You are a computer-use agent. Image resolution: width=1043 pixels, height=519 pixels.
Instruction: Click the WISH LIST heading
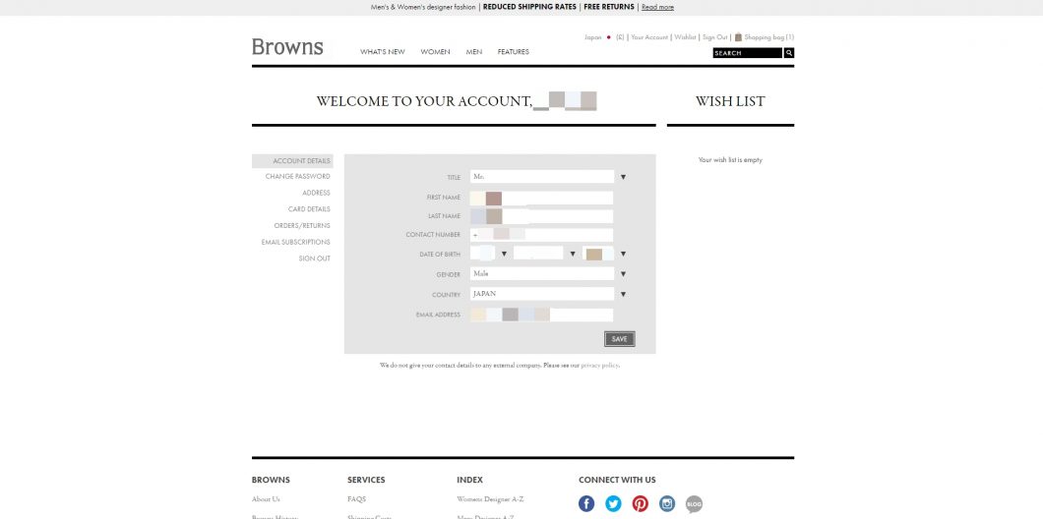[730, 101]
